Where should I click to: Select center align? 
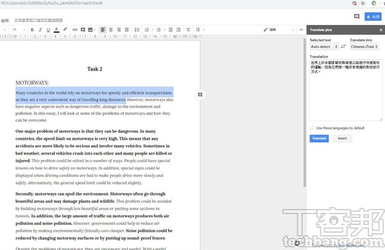pyautogui.click(x=111, y=29)
